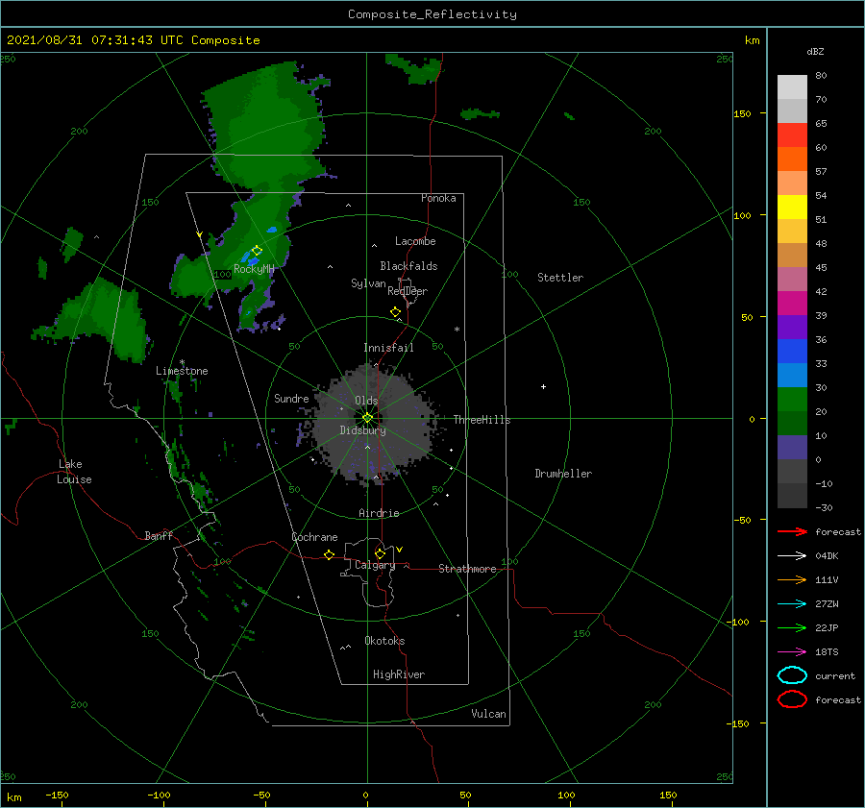
Task: Click the yellow diamond marker near Cochrane
Action: 329,554
